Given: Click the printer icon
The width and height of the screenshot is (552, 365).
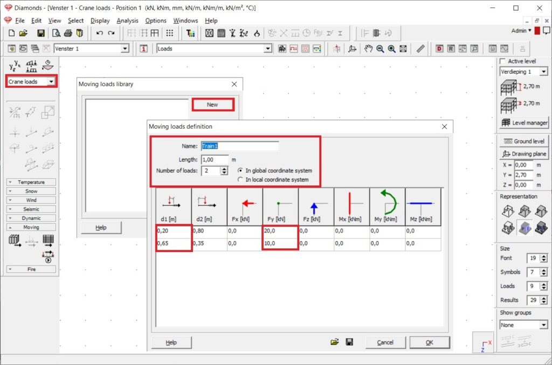Looking at the screenshot, I should click(68, 33).
